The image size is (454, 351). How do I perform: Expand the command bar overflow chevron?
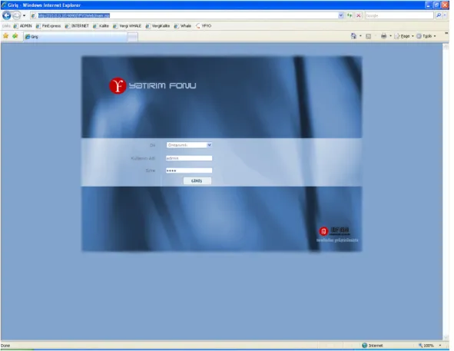coord(446,34)
